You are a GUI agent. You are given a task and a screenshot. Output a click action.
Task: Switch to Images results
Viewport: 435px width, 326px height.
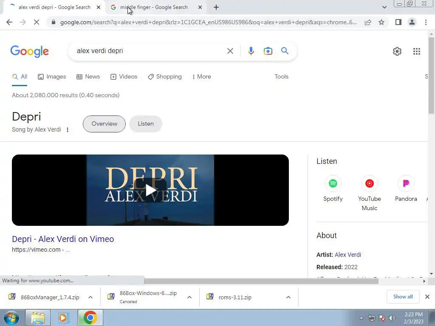click(52, 76)
